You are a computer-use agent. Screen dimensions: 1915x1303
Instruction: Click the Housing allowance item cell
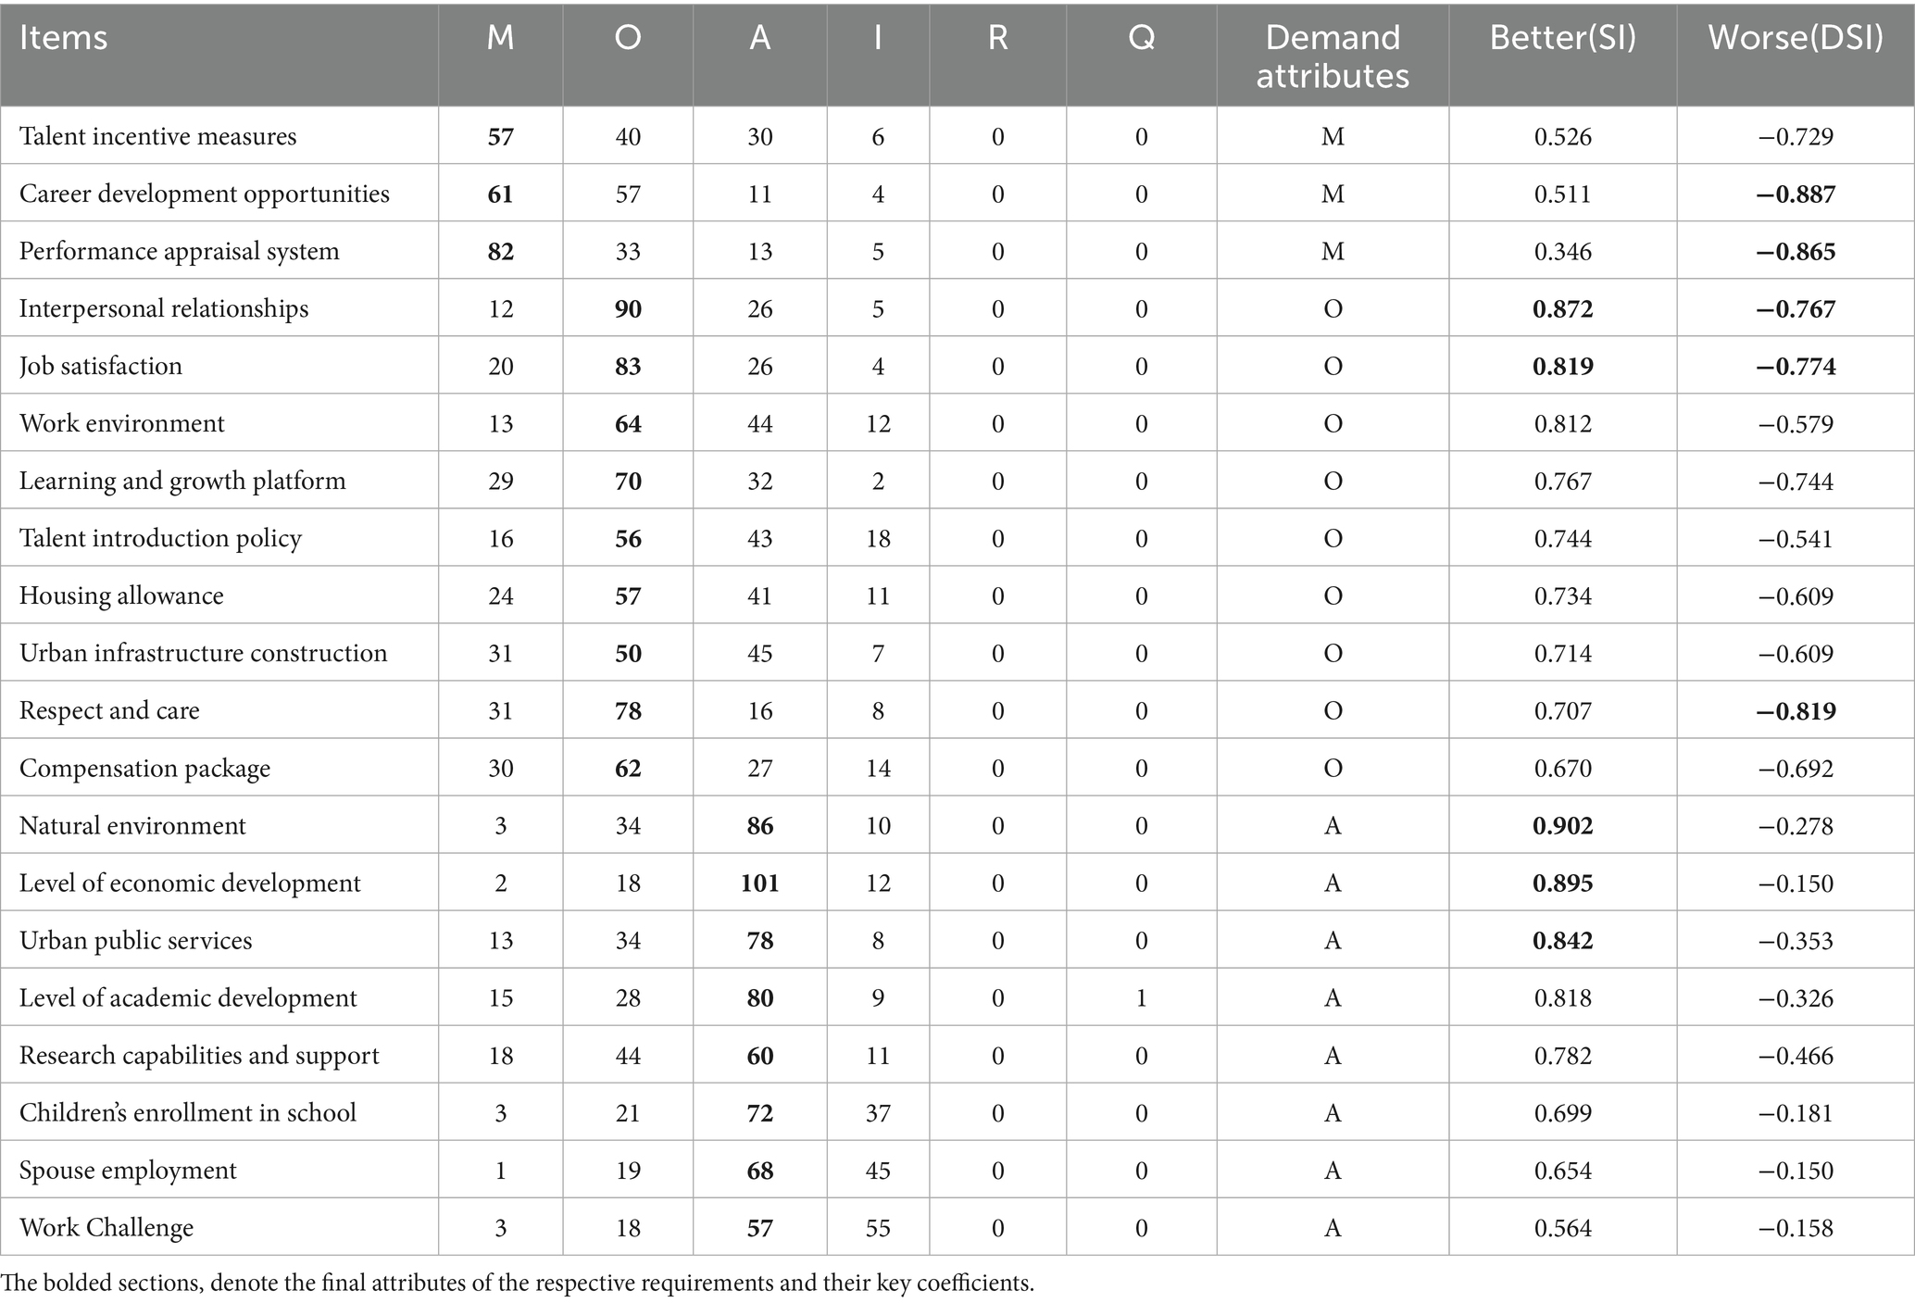pos(121,596)
